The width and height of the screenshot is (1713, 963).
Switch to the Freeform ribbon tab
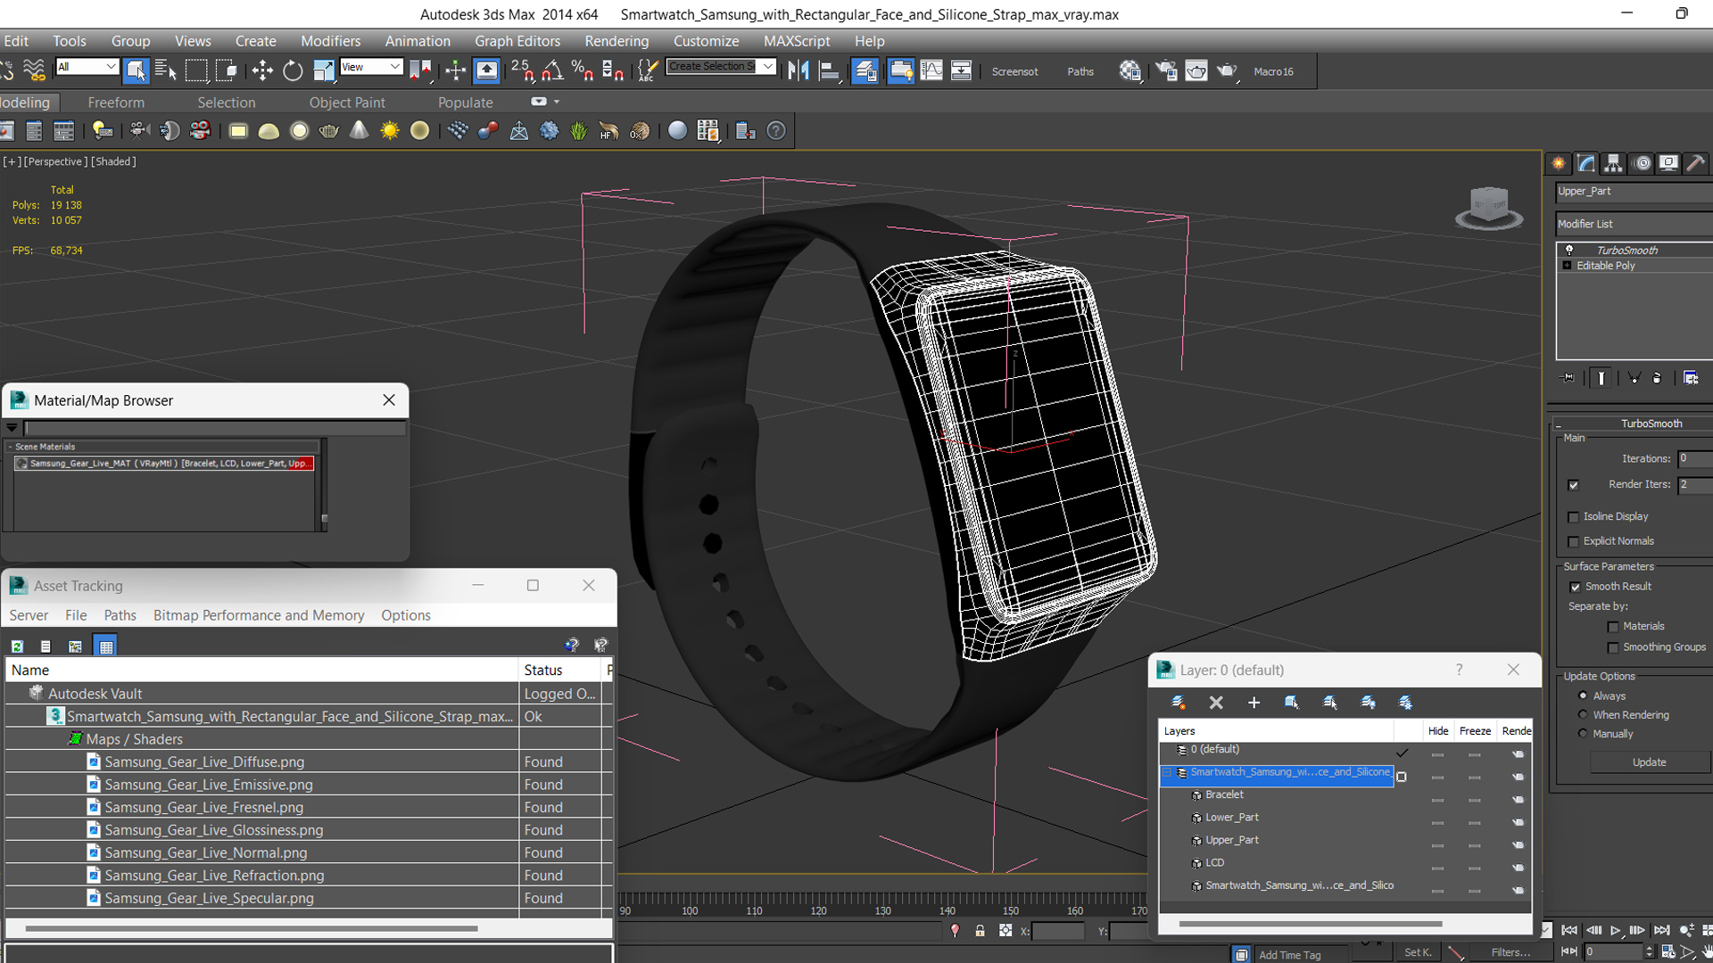[x=116, y=103]
